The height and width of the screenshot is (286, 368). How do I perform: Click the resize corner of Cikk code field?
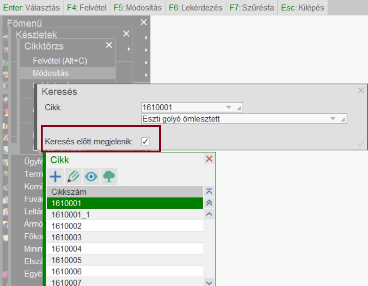click(x=239, y=108)
